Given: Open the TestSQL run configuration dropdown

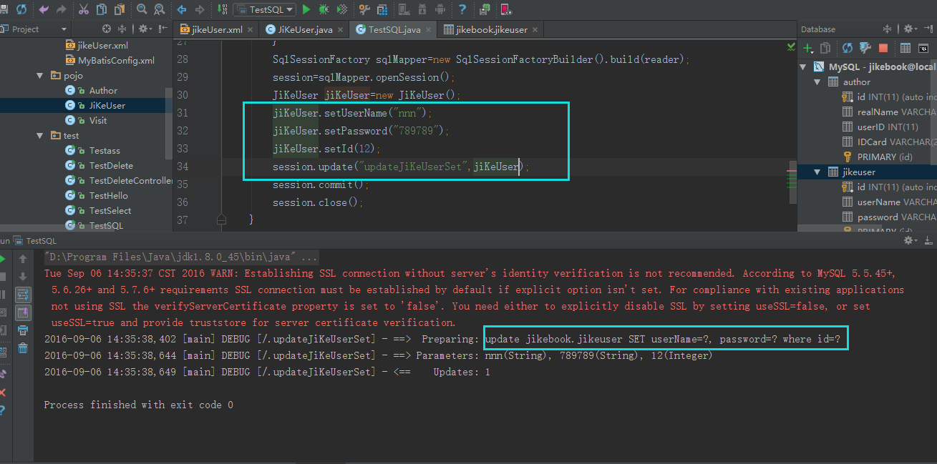Looking at the screenshot, I should 265,9.
